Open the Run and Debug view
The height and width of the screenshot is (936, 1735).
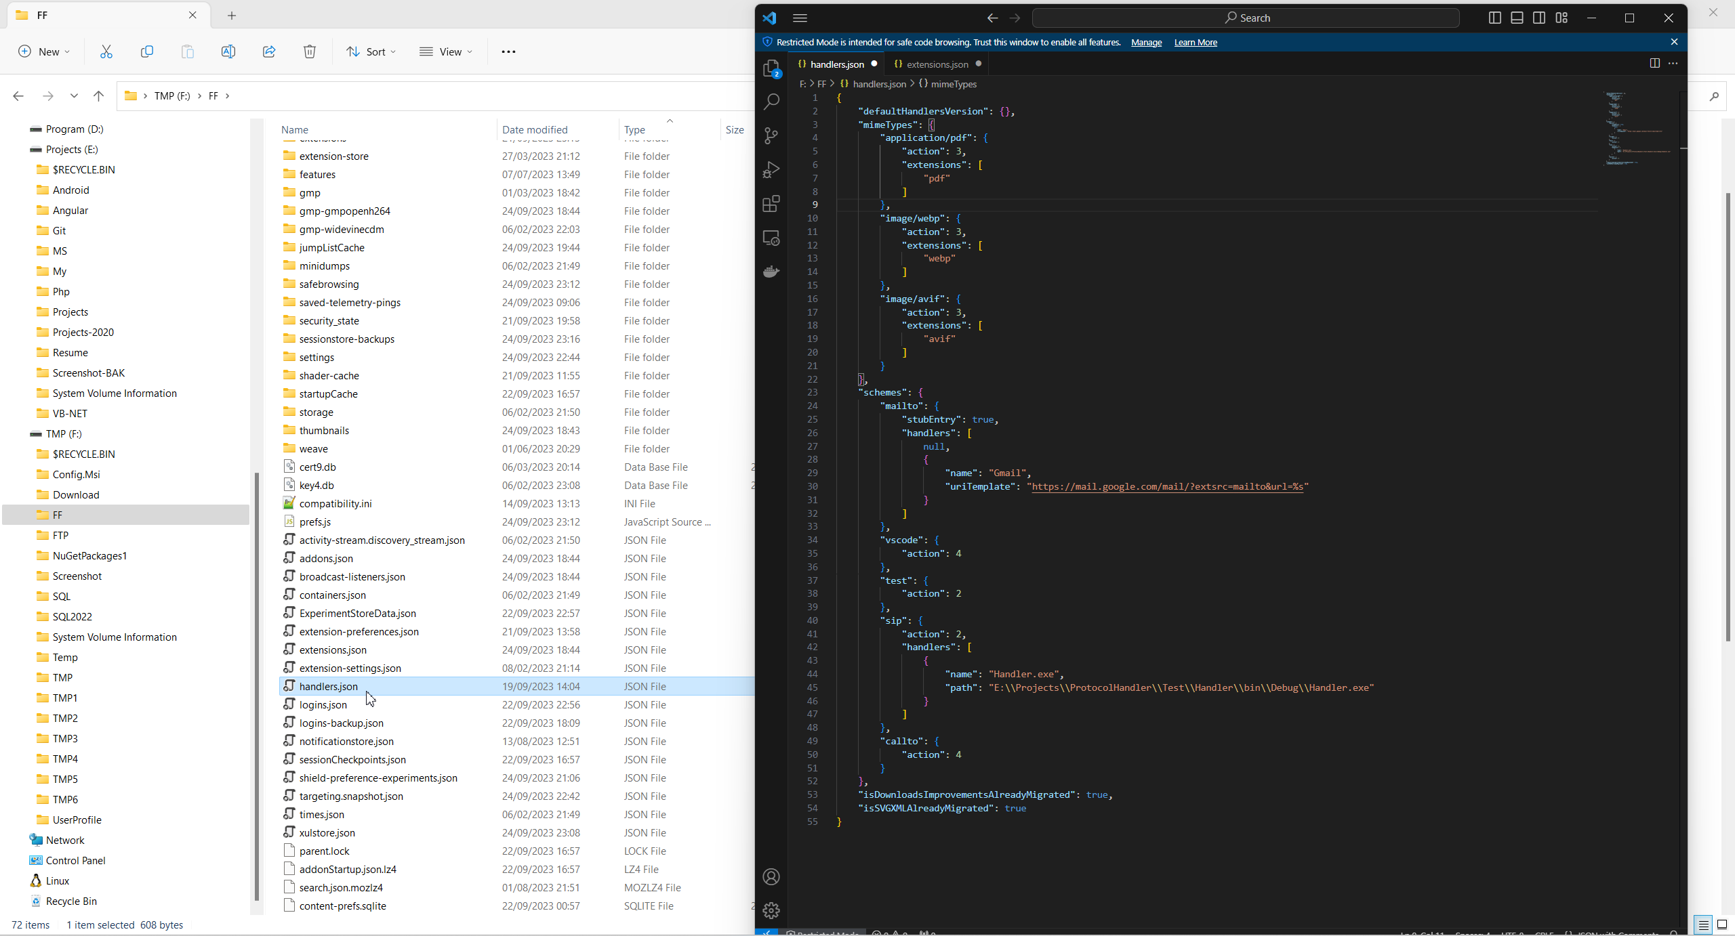pyautogui.click(x=771, y=169)
